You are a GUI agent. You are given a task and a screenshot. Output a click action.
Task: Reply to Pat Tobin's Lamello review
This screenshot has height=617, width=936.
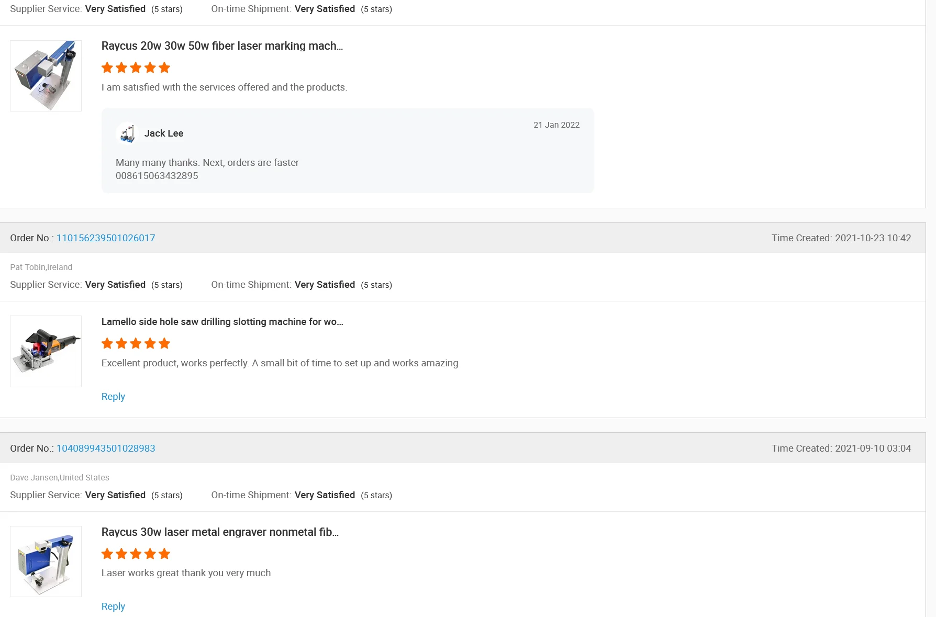pyautogui.click(x=113, y=397)
